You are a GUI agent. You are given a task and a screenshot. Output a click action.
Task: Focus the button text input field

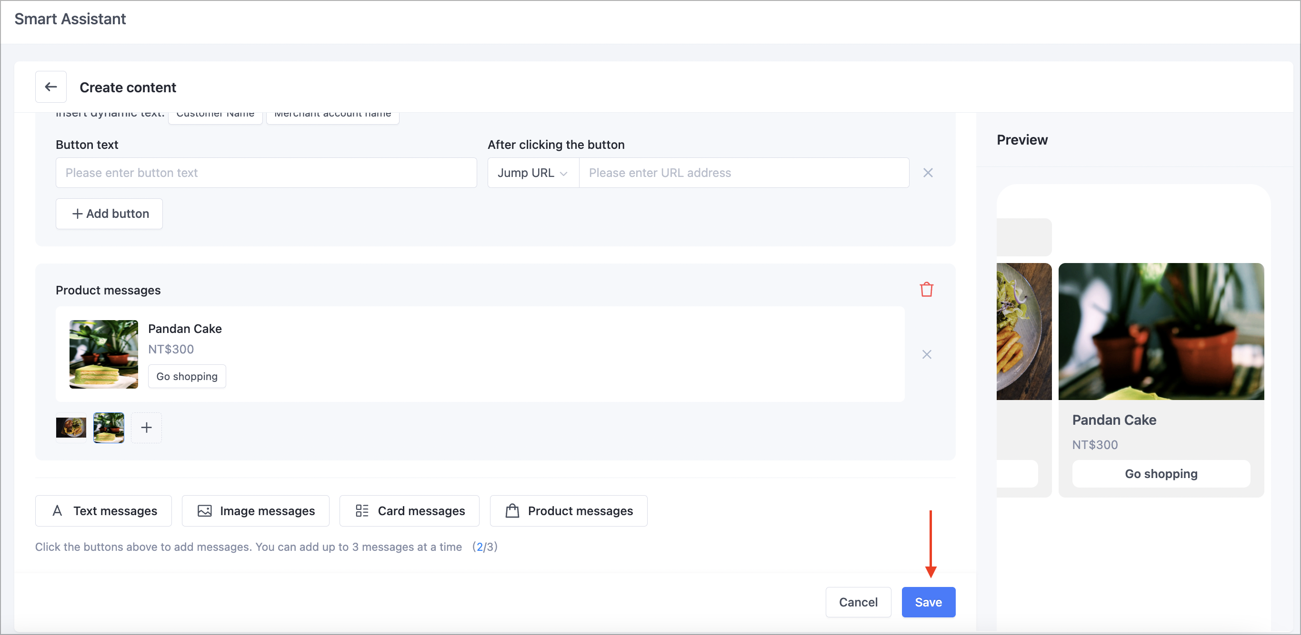(x=266, y=173)
